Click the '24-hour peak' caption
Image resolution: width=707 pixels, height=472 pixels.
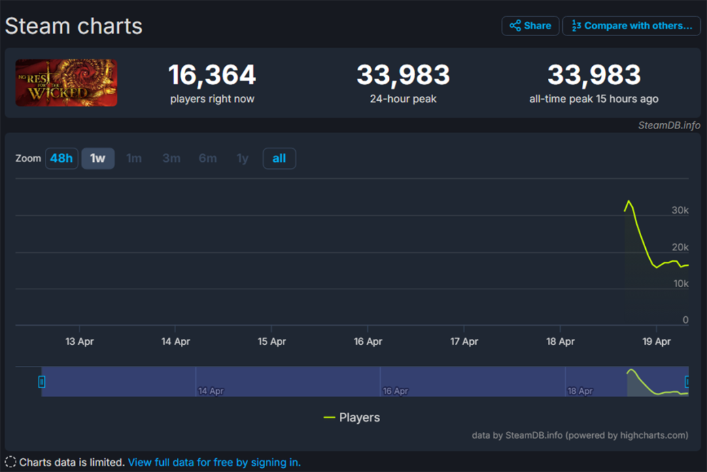(x=403, y=99)
